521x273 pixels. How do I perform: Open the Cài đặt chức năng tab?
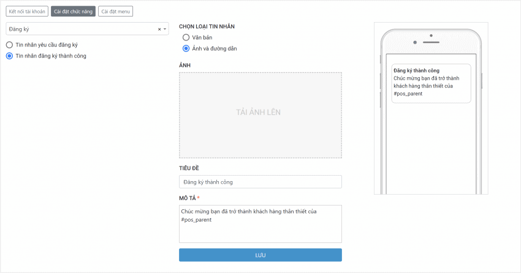point(74,11)
